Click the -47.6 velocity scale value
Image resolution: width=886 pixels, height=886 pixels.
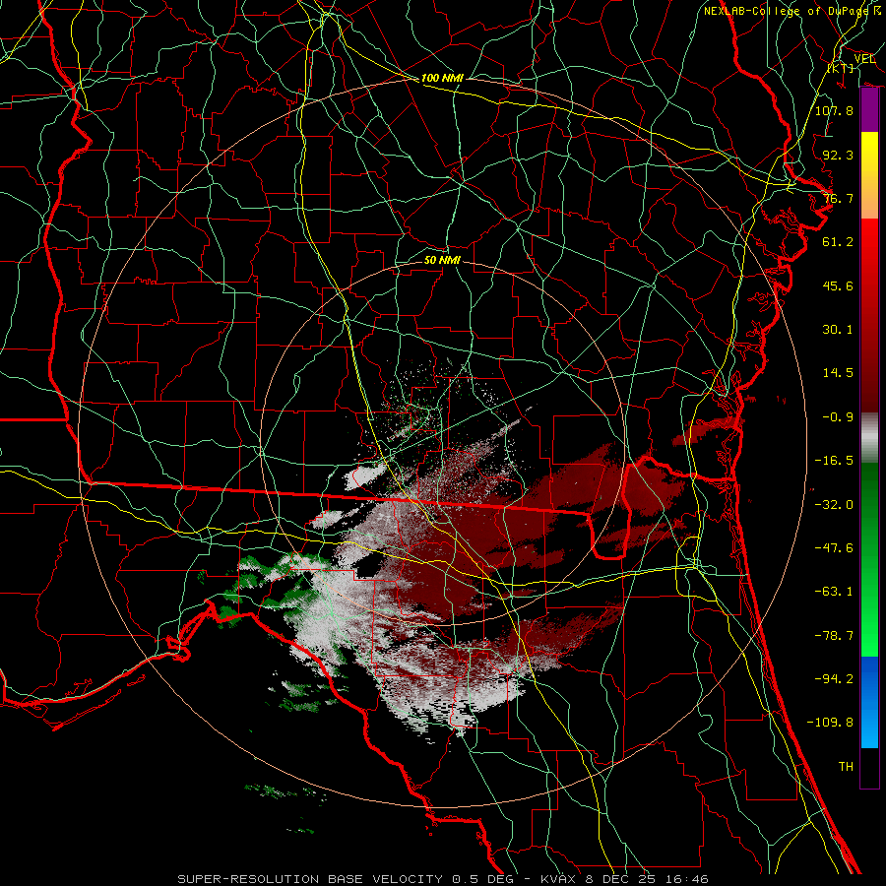coord(834,548)
